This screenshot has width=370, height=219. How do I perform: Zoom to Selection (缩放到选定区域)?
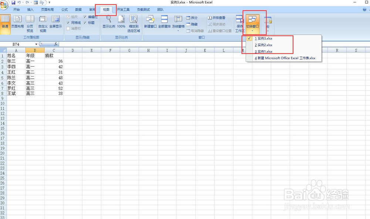click(x=134, y=24)
